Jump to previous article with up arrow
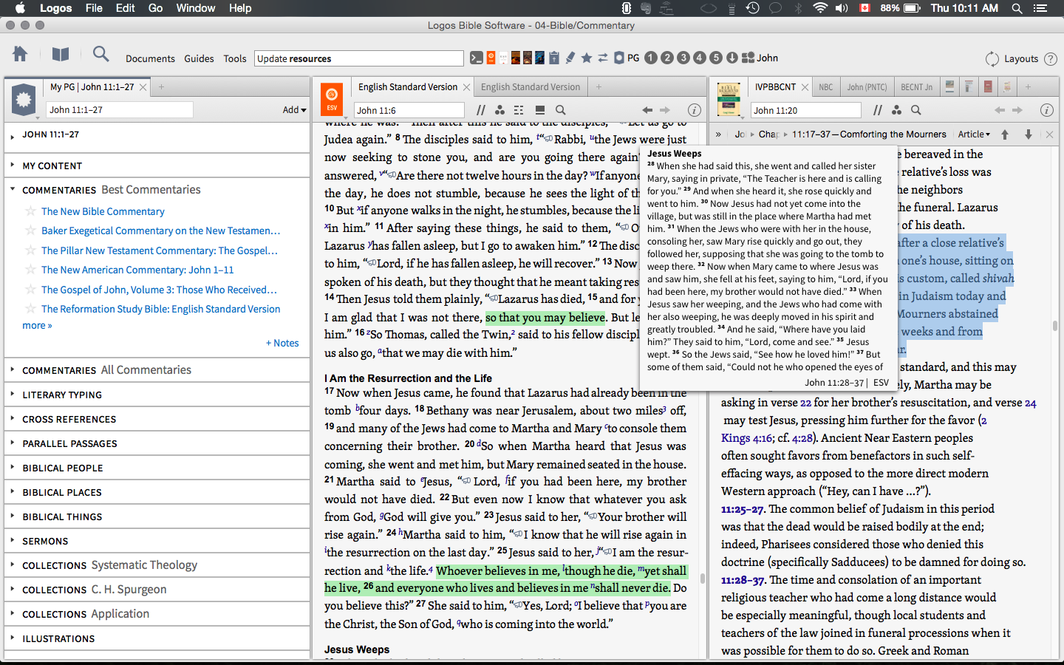 (x=1005, y=134)
